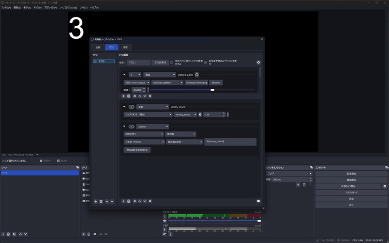The image size is (389, 243).
Task: Delete the condition using trash icon below the threshold slider
Action: point(128,96)
